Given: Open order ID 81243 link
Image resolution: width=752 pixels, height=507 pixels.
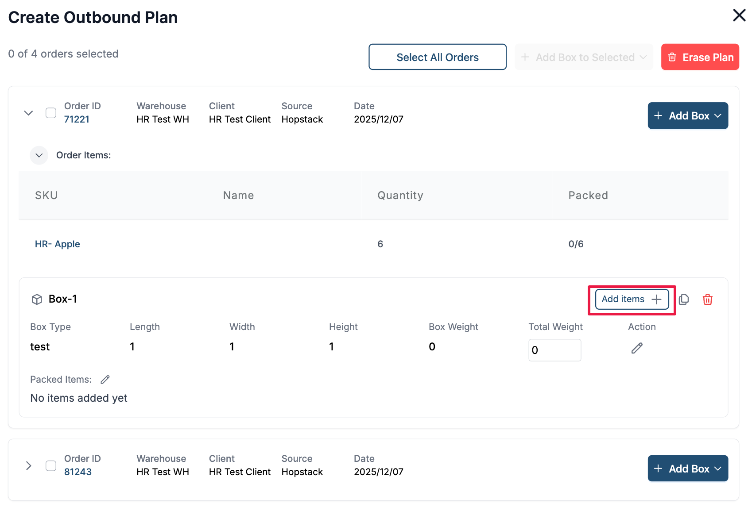Looking at the screenshot, I should pos(78,472).
